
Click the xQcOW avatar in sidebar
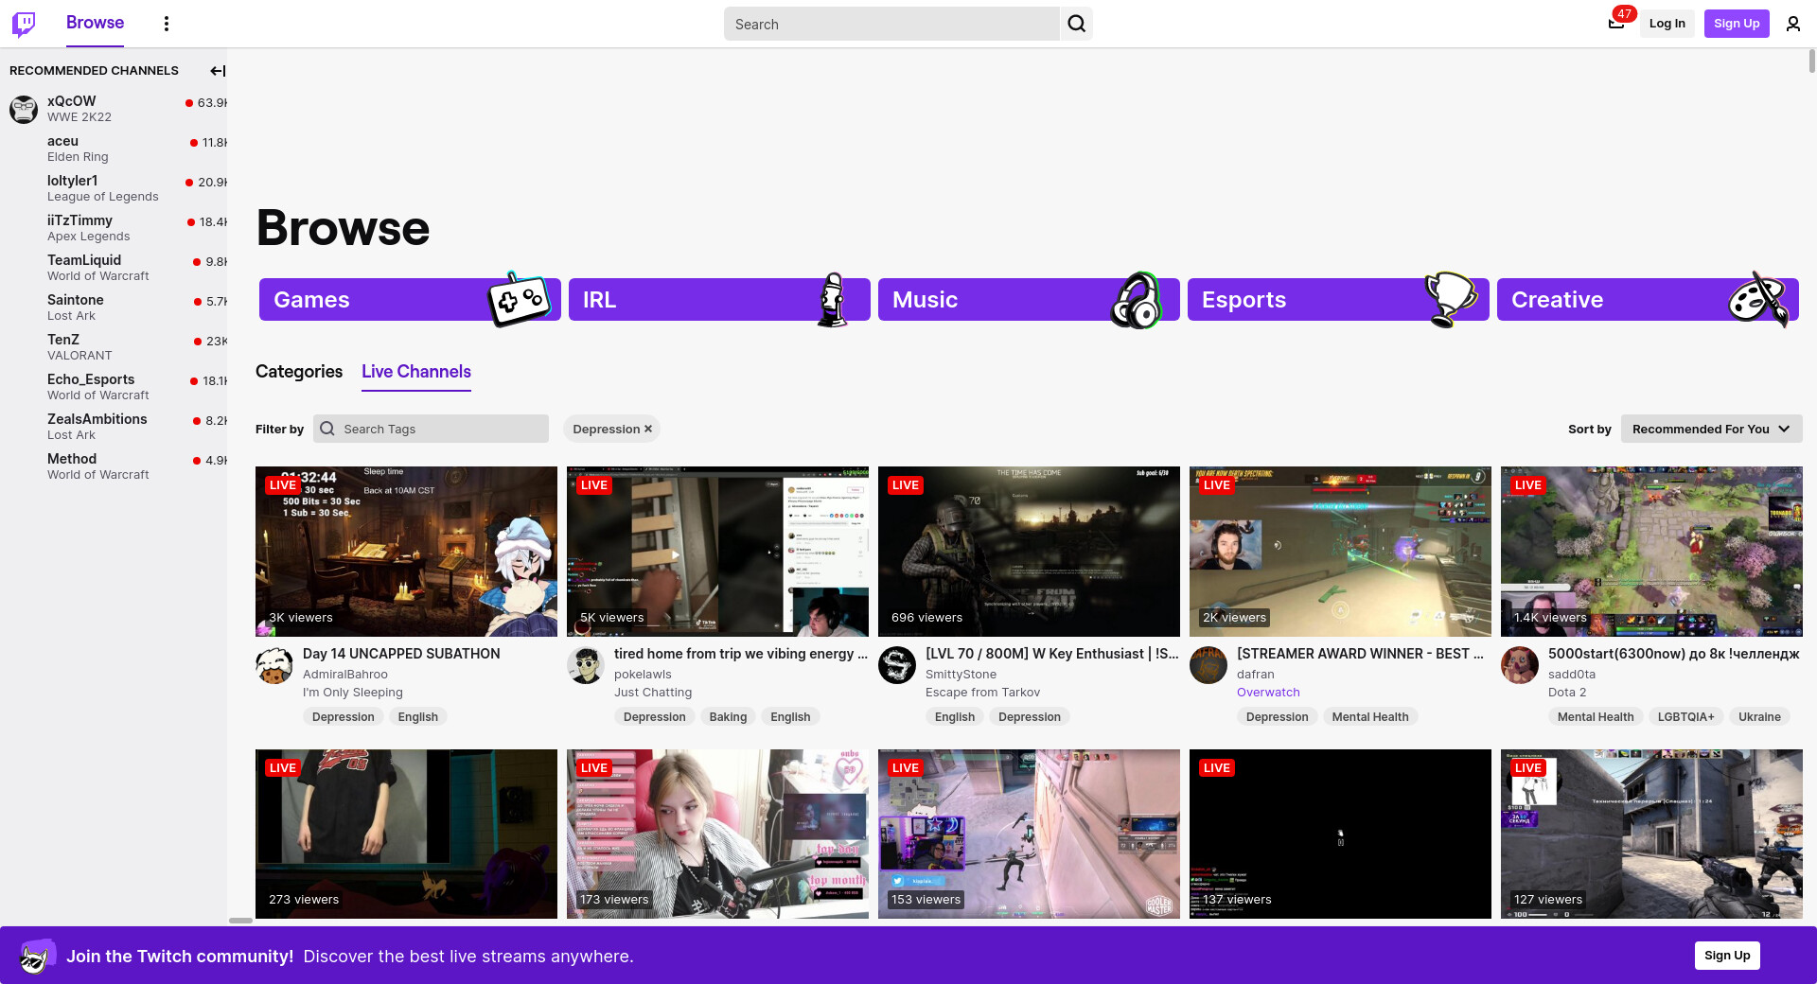click(x=24, y=109)
